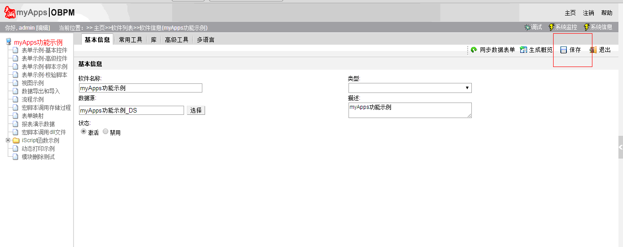Open the 高级工具 tab
This screenshot has height=247, width=623.
tap(176, 40)
